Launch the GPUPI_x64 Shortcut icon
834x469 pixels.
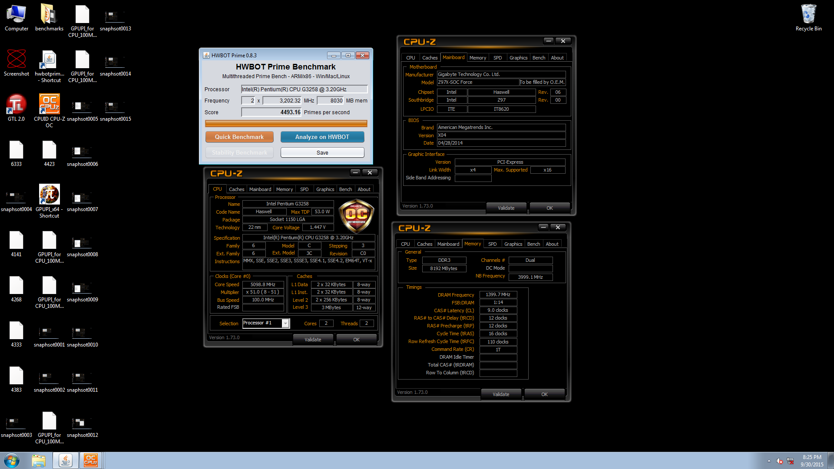point(49,201)
